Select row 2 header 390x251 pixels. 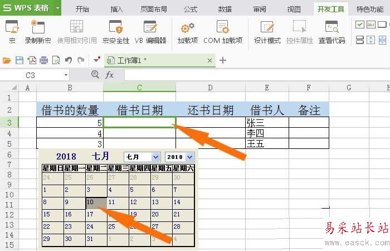click(9, 109)
